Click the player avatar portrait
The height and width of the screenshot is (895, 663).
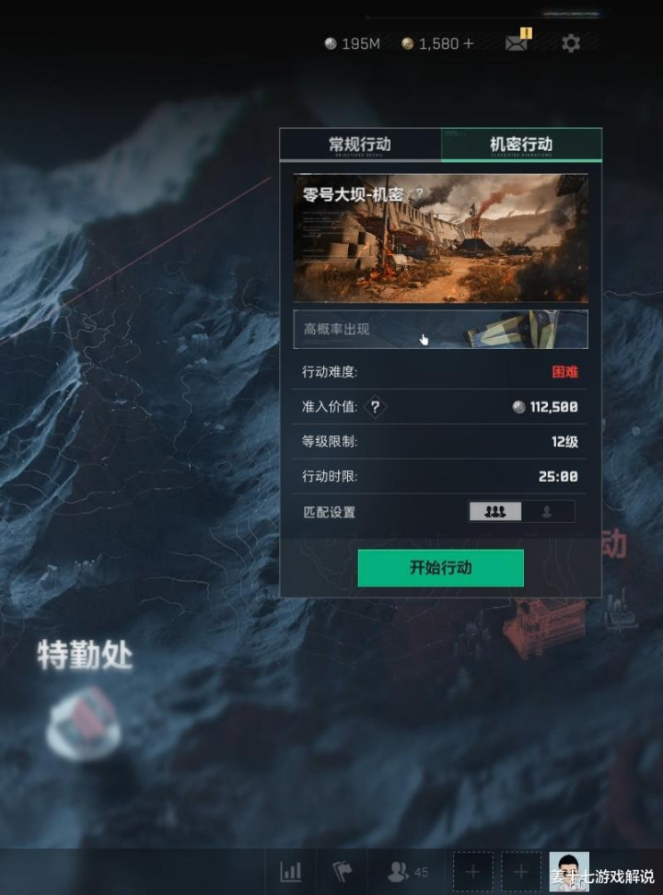coord(569,872)
